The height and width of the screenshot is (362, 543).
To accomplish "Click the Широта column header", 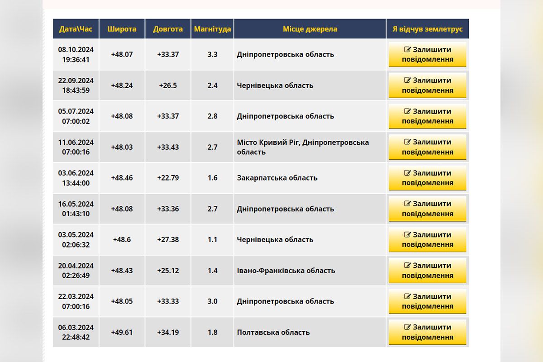I will tap(122, 29).
